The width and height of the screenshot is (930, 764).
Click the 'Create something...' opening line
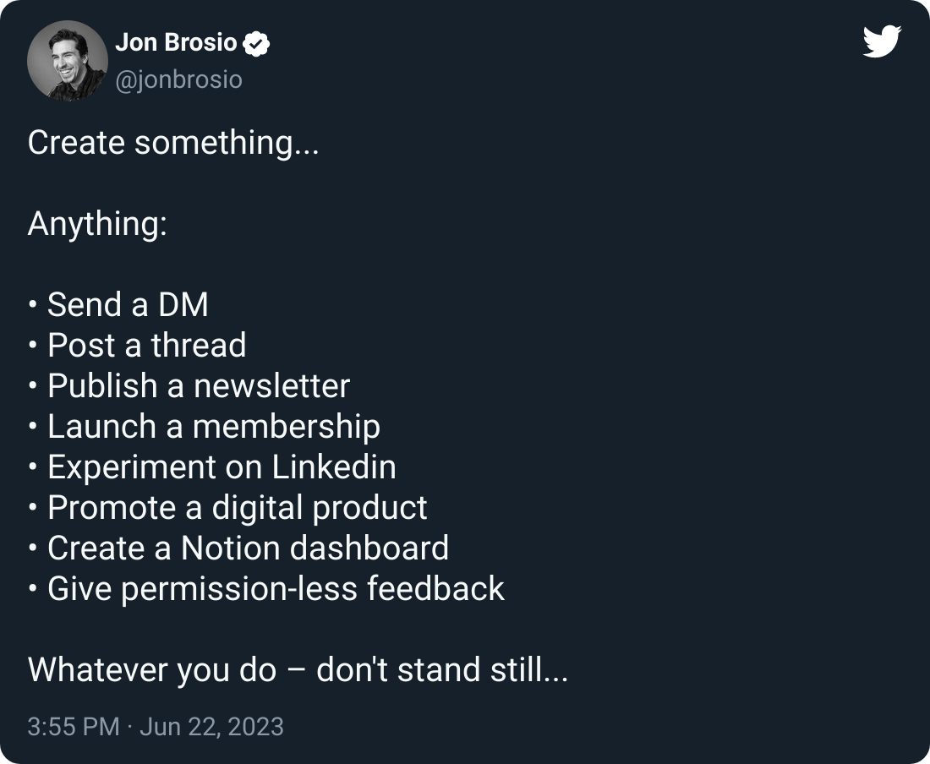[173, 144]
